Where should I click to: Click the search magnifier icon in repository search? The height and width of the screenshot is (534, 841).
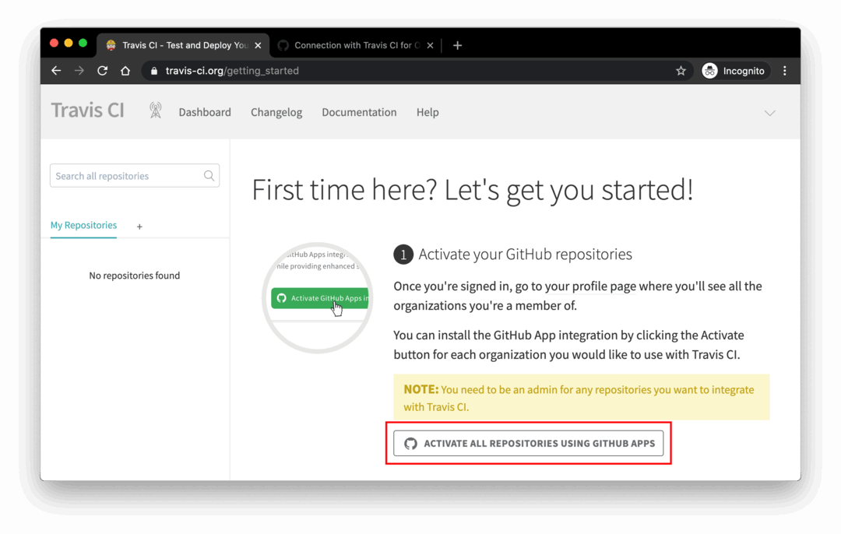tap(209, 176)
